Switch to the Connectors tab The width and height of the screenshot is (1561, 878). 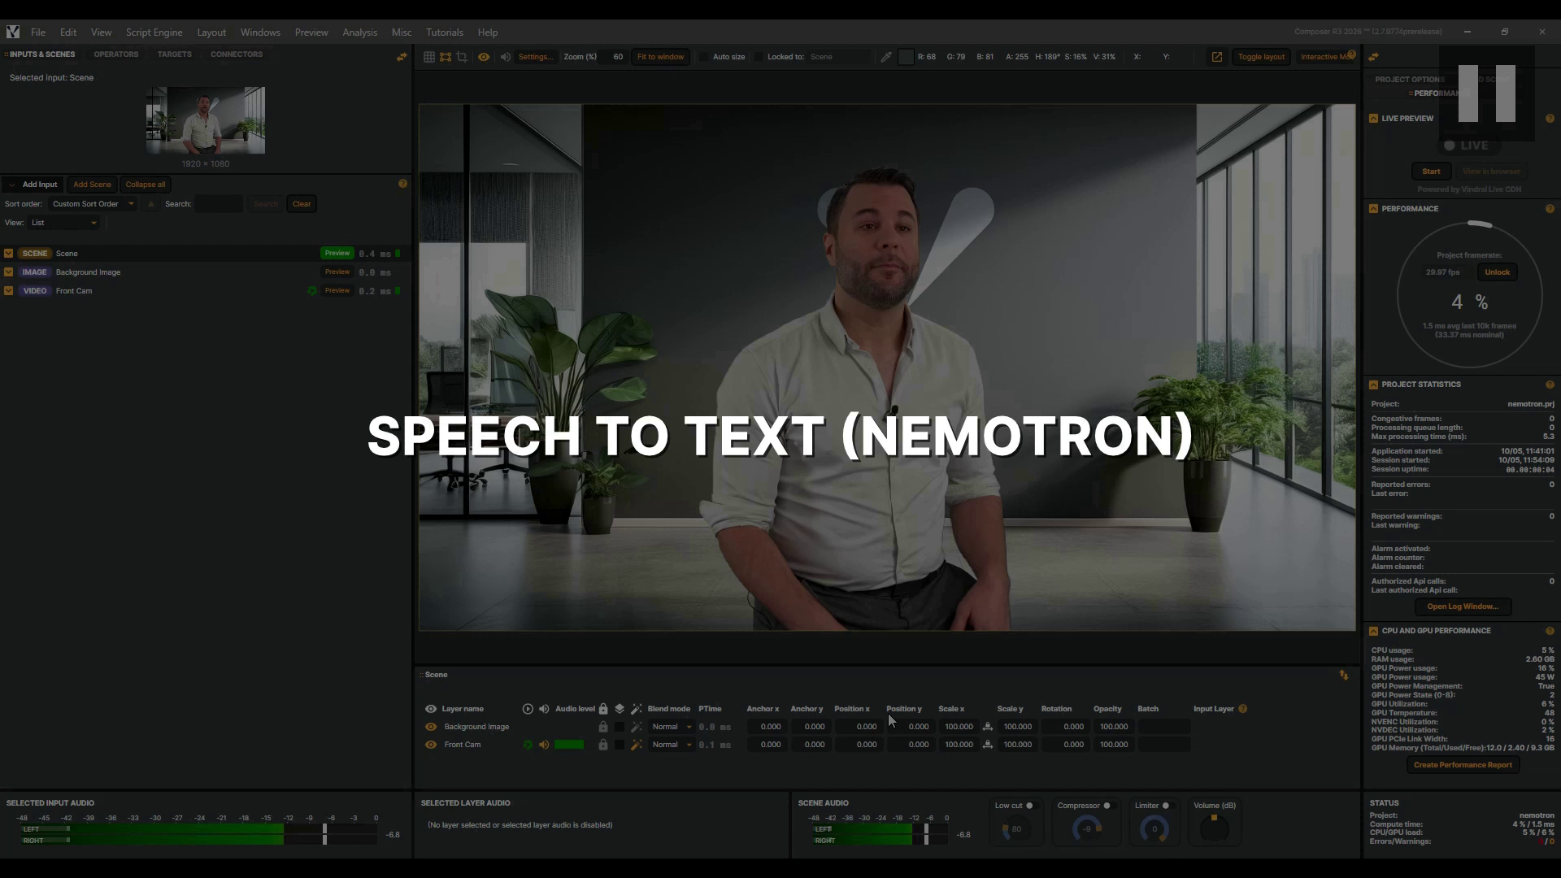[x=237, y=54]
